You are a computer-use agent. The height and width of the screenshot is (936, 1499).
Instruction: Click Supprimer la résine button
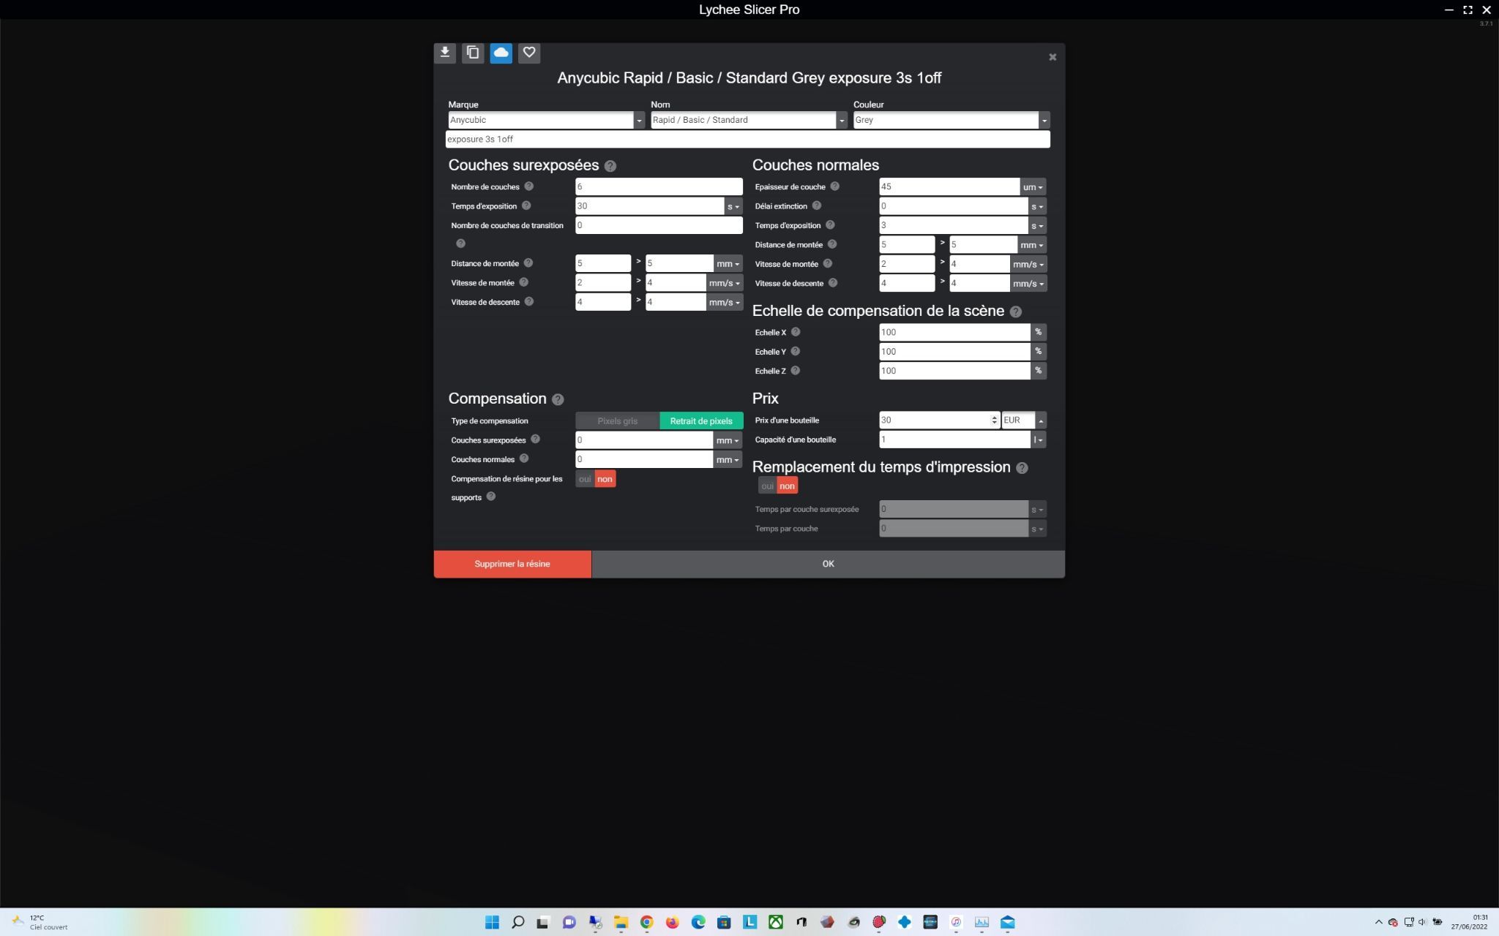[512, 564]
